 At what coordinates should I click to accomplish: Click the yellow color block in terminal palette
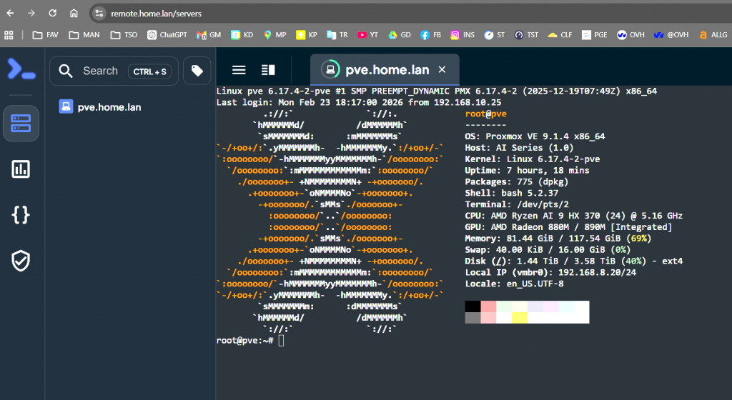pos(519,318)
